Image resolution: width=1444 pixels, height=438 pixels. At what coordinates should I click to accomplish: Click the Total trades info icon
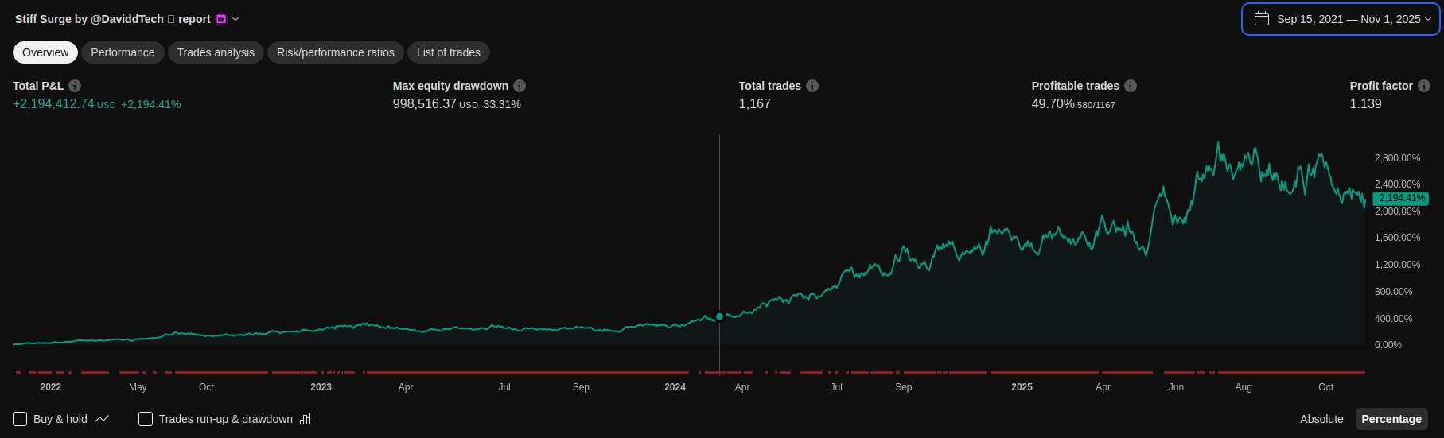[812, 86]
